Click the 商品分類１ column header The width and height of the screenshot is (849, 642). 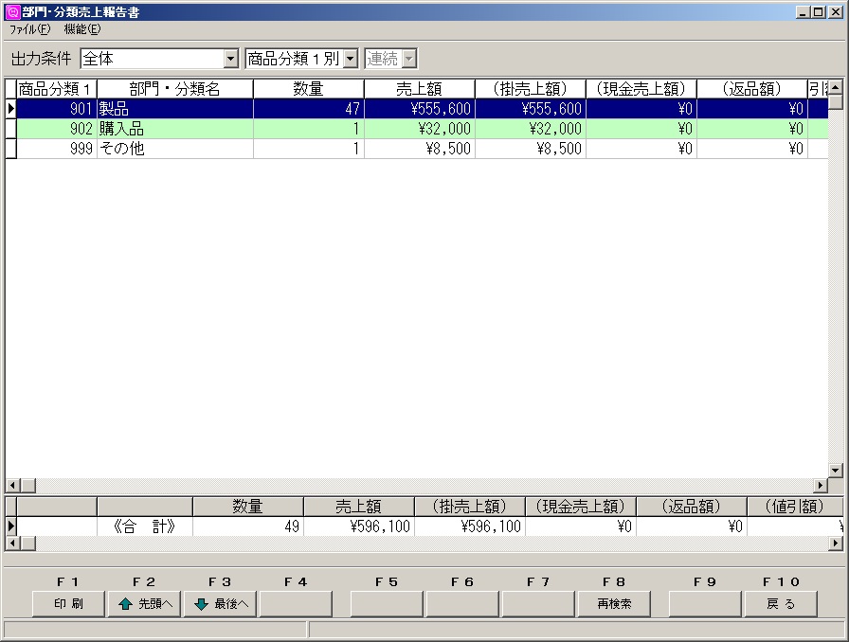[x=57, y=89]
